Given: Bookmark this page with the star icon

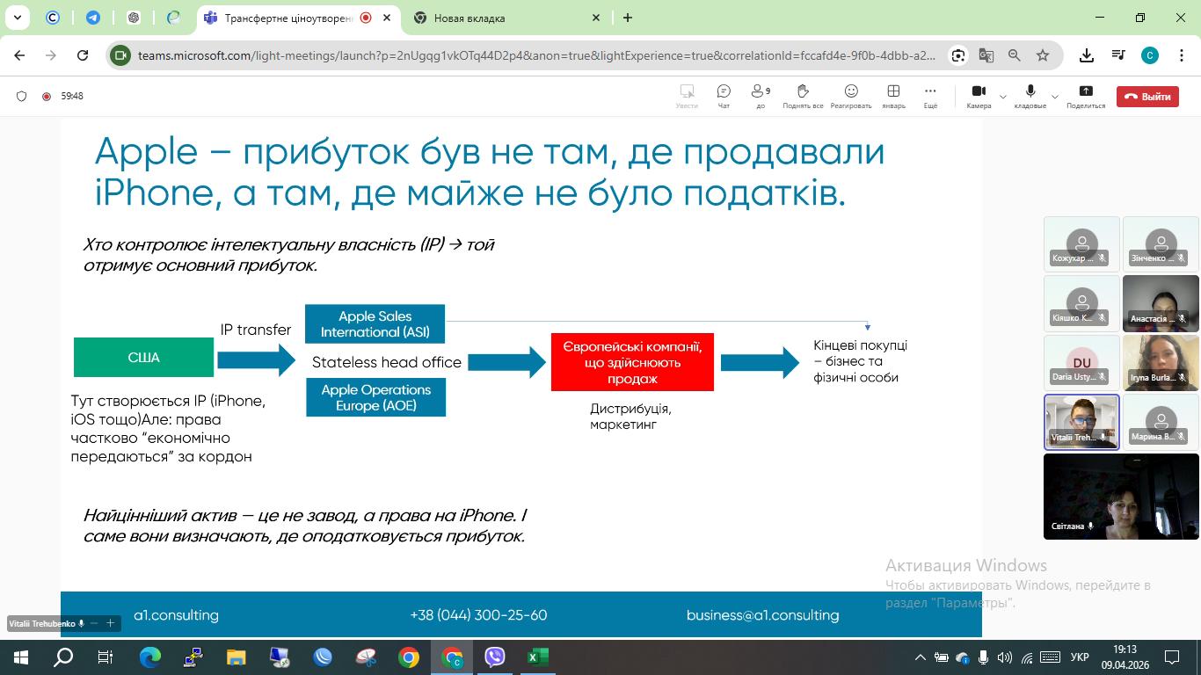Looking at the screenshot, I should pos(1043,55).
